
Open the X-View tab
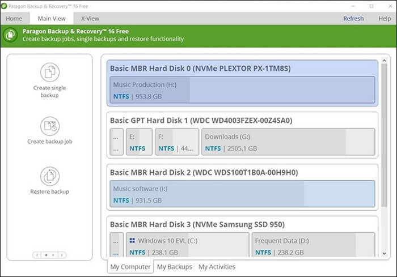point(91,18)
